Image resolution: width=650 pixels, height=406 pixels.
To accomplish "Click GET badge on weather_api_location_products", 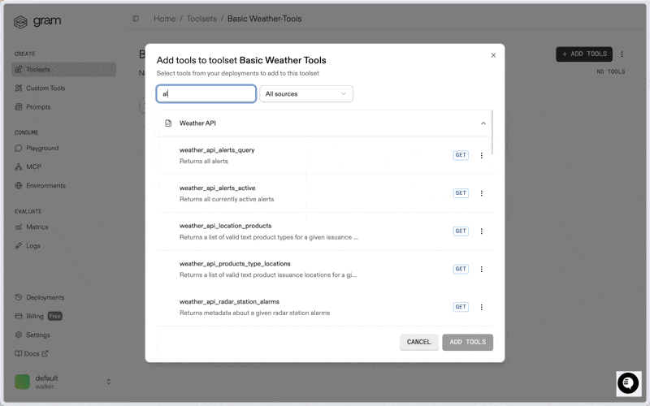I will [x=461, y=231].
